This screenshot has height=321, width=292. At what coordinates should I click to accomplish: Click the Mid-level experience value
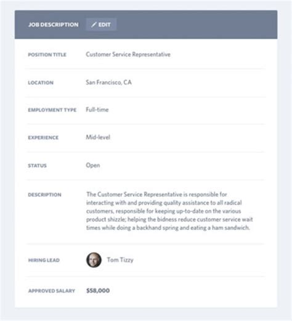tap(98, 137)
